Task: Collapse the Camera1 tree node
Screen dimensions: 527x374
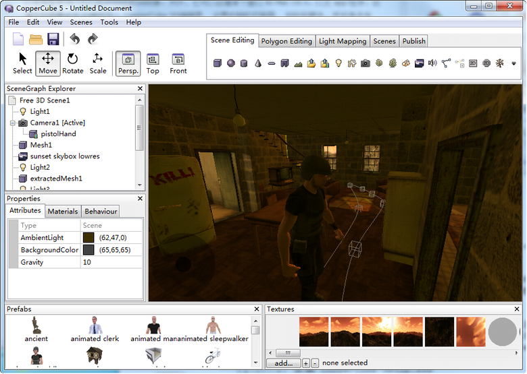Action: tap(13, 123)
